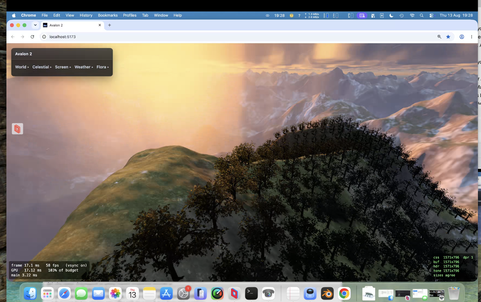Click the GPU 17.12 ms budget readout
Image resolution: width=481 pixels, height=302 pixels.
[45, 270]
